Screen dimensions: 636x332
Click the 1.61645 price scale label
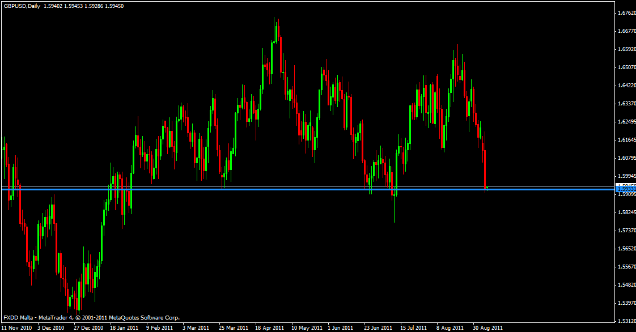coord(626,140)
